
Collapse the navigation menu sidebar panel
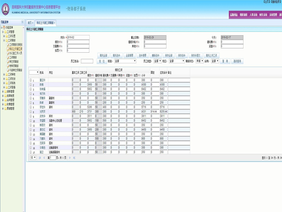pos(22,22)
